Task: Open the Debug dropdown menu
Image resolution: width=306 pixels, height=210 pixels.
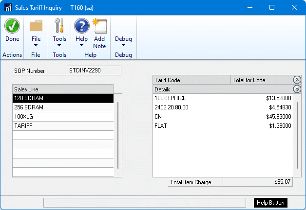Action: click(123, 42)
